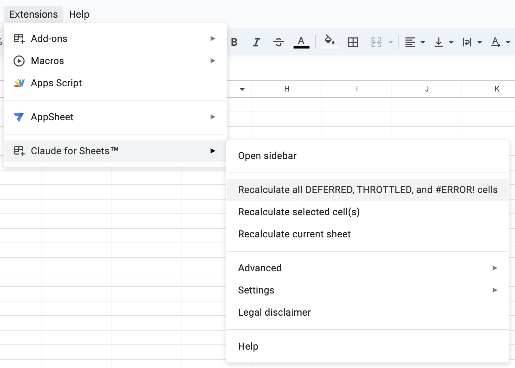Expand the vertical align dropdown arrow
The width and height of the screenshot is (515, 368).
tap(451, 42)
